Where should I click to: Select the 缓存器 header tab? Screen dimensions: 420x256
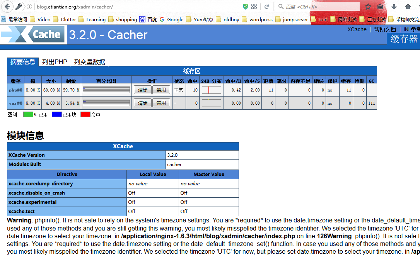pos(404,39)
